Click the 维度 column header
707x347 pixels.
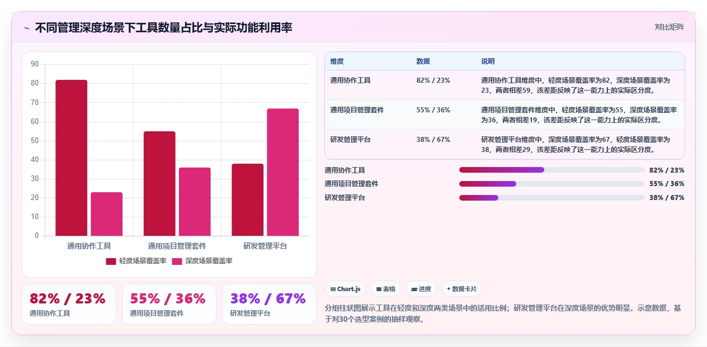click(337, 61)
